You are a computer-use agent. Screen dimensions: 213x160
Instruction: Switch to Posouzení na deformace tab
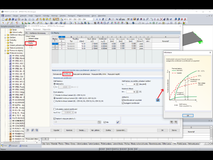pos(82,74)
